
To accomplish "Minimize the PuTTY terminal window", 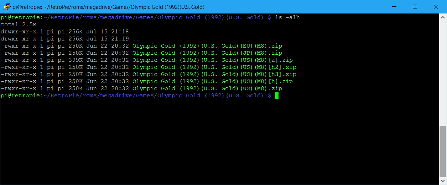I will [x=394, y=7].
